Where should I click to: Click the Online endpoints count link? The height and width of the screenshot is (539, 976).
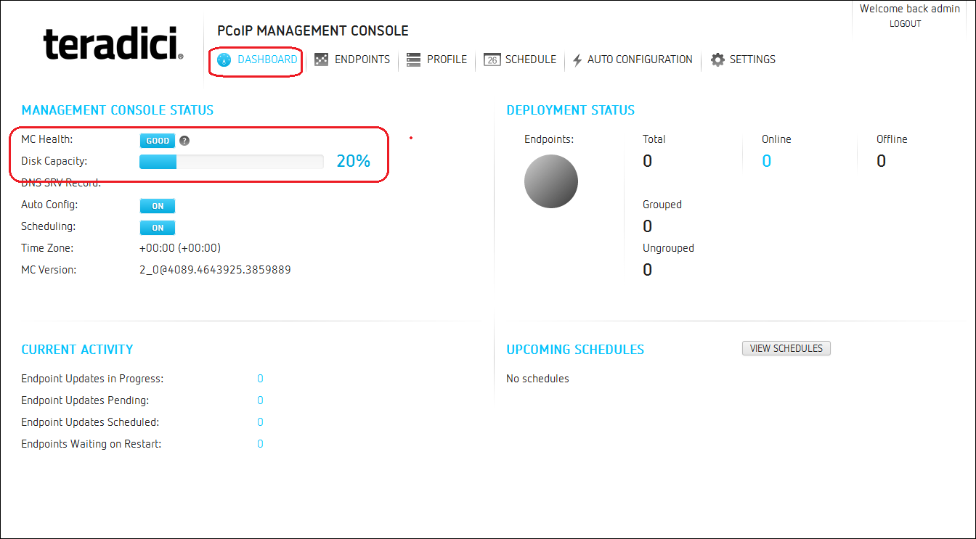(x=767, y=161)
